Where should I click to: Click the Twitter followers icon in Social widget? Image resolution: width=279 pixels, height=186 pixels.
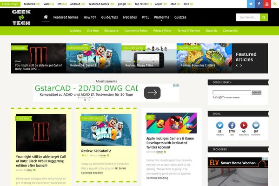(x=220, y=125)
